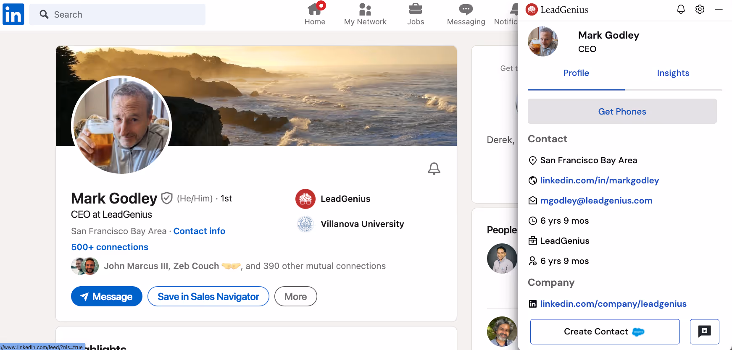732x350 pixels.
Task: Click the Villanova University logo
Action: tap(305, 224)
